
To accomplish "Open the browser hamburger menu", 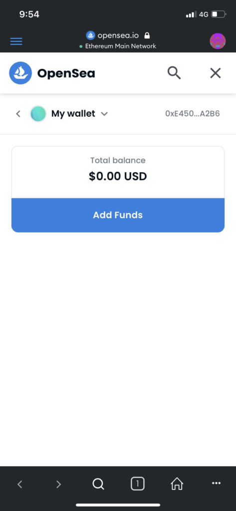I will [16, 41].
